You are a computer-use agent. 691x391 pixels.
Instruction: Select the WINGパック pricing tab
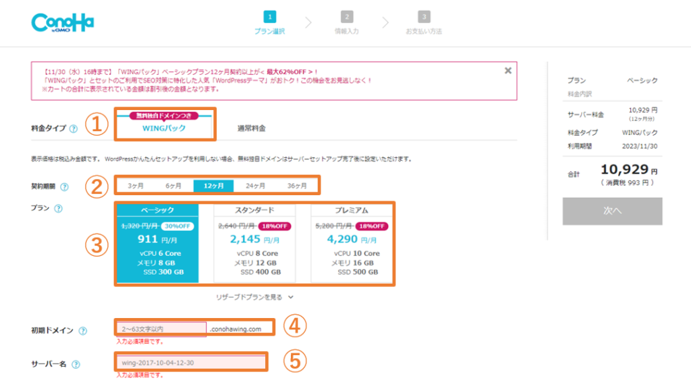164,128
